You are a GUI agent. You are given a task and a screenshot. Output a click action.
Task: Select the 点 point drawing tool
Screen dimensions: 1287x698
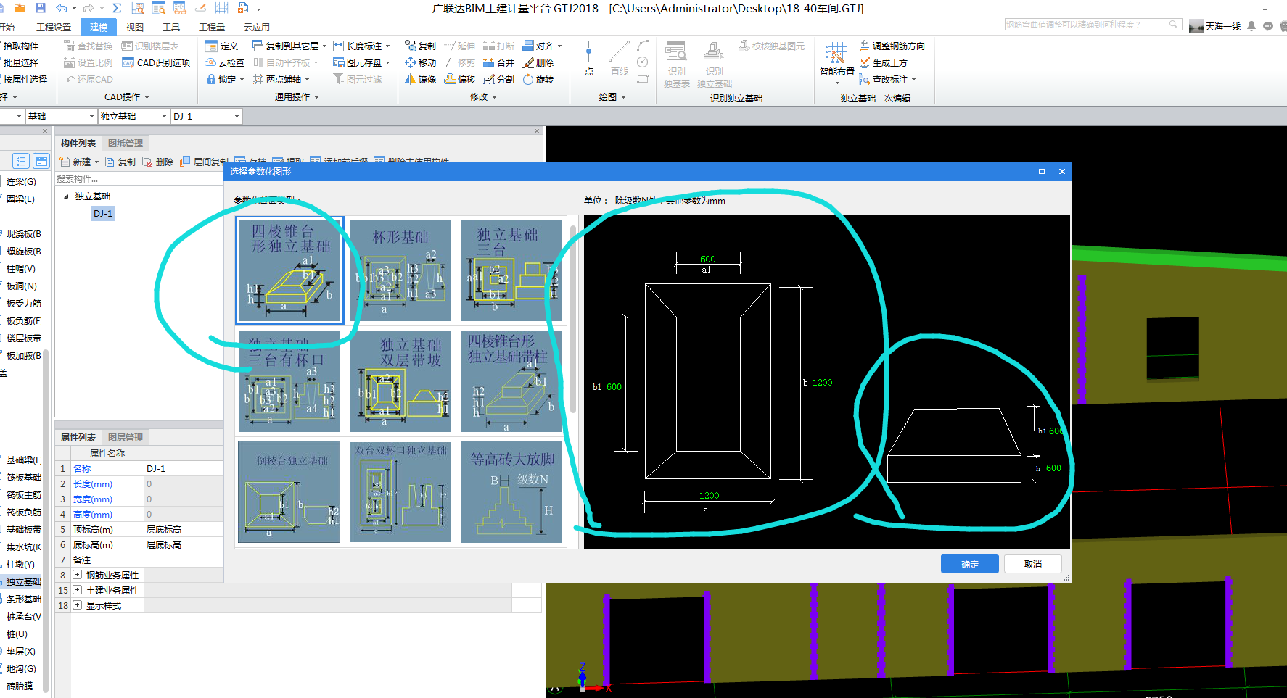588,58
